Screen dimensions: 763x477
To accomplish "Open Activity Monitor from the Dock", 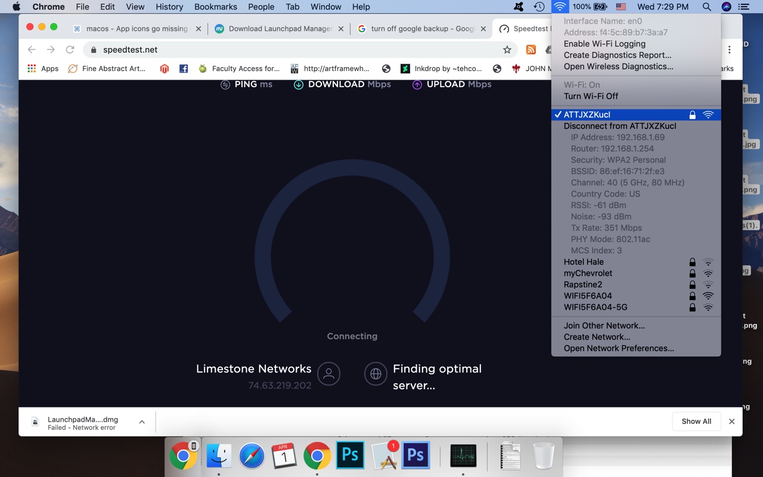I will click(463, 456).
